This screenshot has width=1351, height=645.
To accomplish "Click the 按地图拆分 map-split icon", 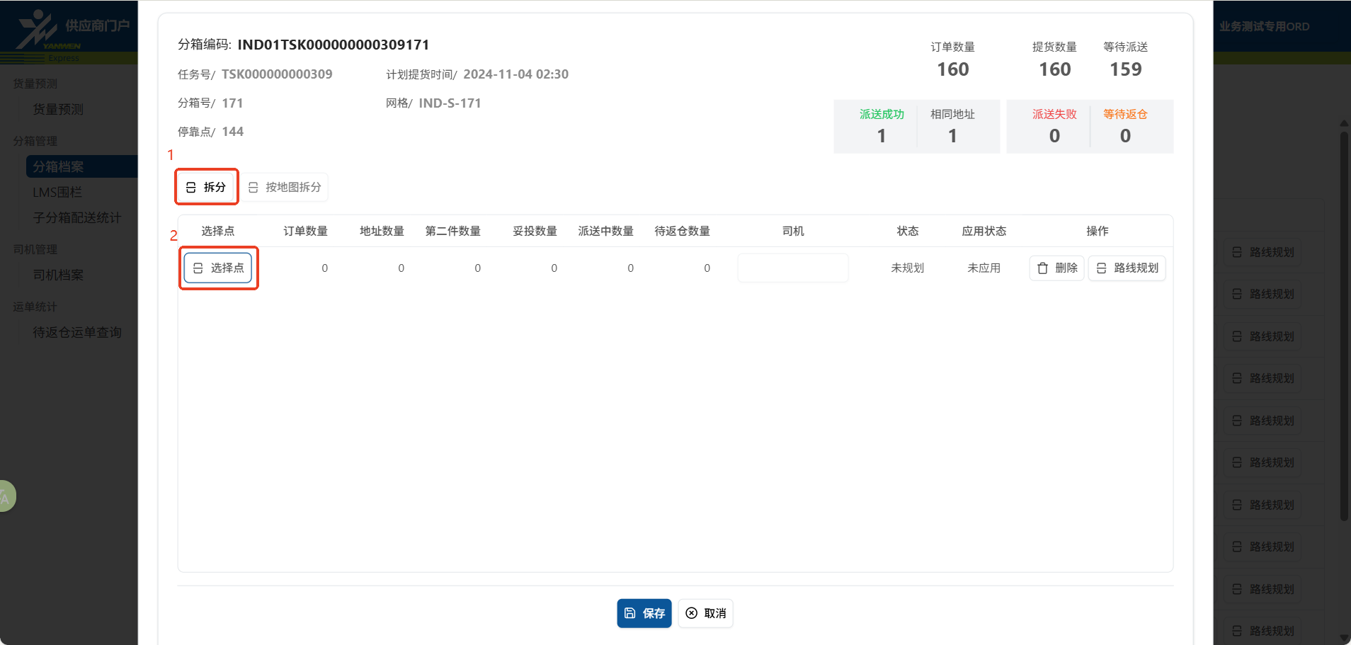I will [x=253, y=187].
